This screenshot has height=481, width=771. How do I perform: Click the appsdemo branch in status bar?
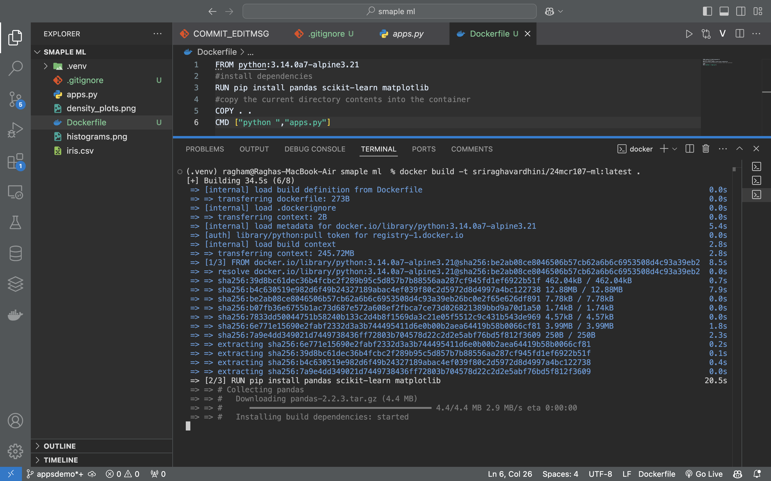(55, 474)
